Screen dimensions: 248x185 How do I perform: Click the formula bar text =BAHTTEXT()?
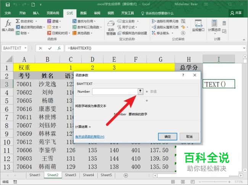[80, 48]
